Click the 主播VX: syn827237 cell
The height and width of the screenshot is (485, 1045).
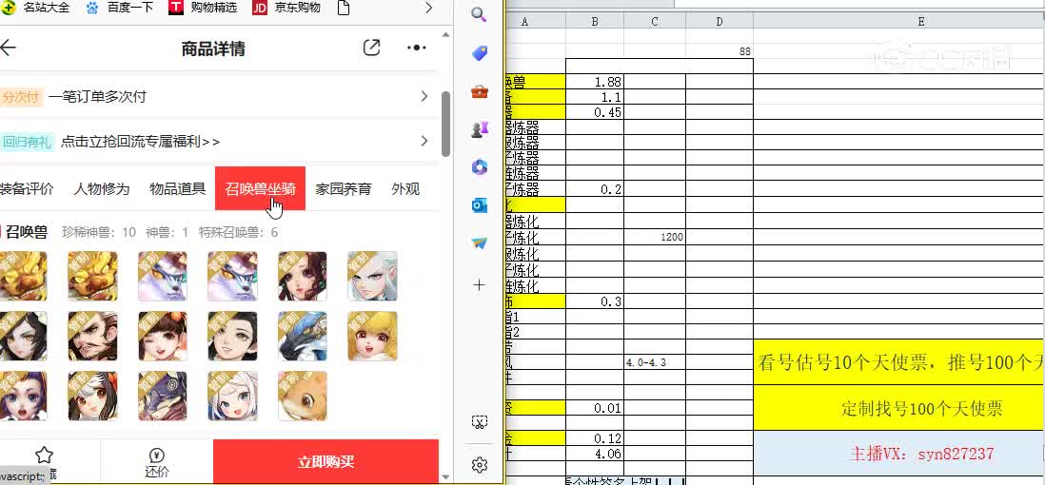tap(899, 454)
